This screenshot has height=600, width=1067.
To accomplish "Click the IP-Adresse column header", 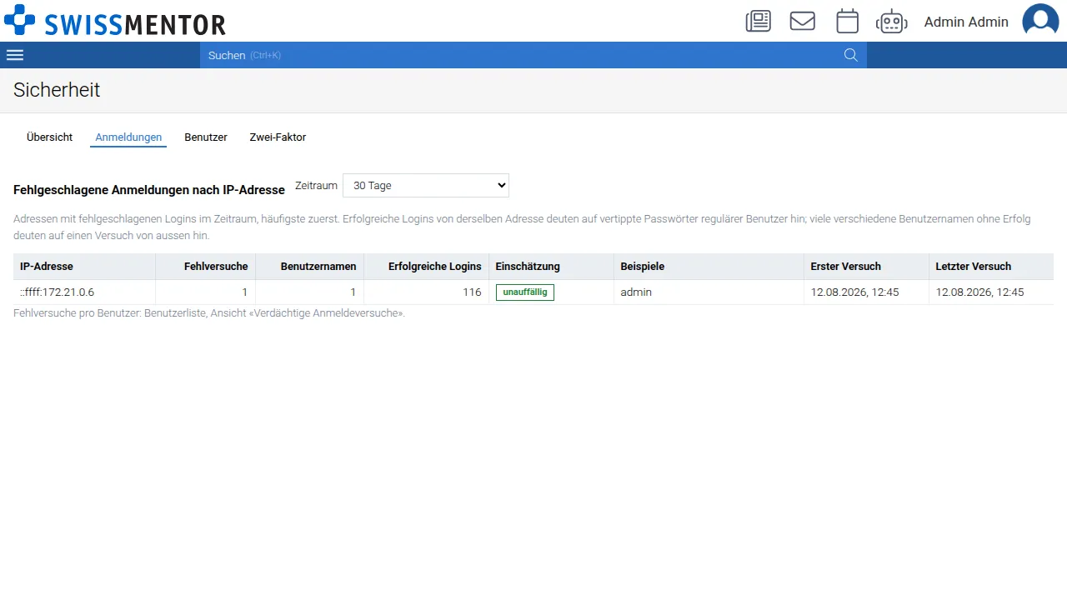I will coord(84,267).
